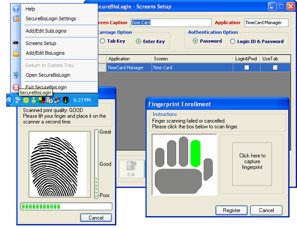Select the thumb on hand diagram
The width and height of the screenshot is (297, 228).
[x=208, y=169]
